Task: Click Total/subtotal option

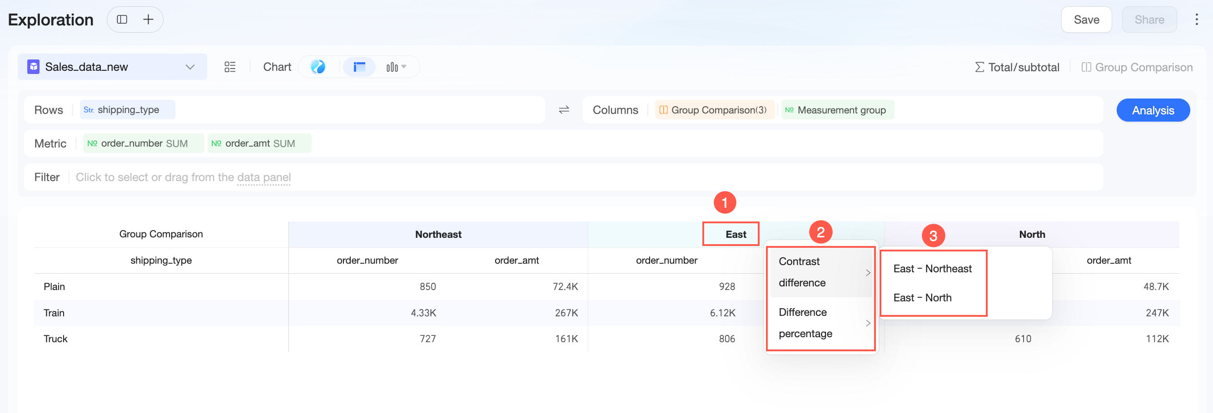Action: 1017,67
